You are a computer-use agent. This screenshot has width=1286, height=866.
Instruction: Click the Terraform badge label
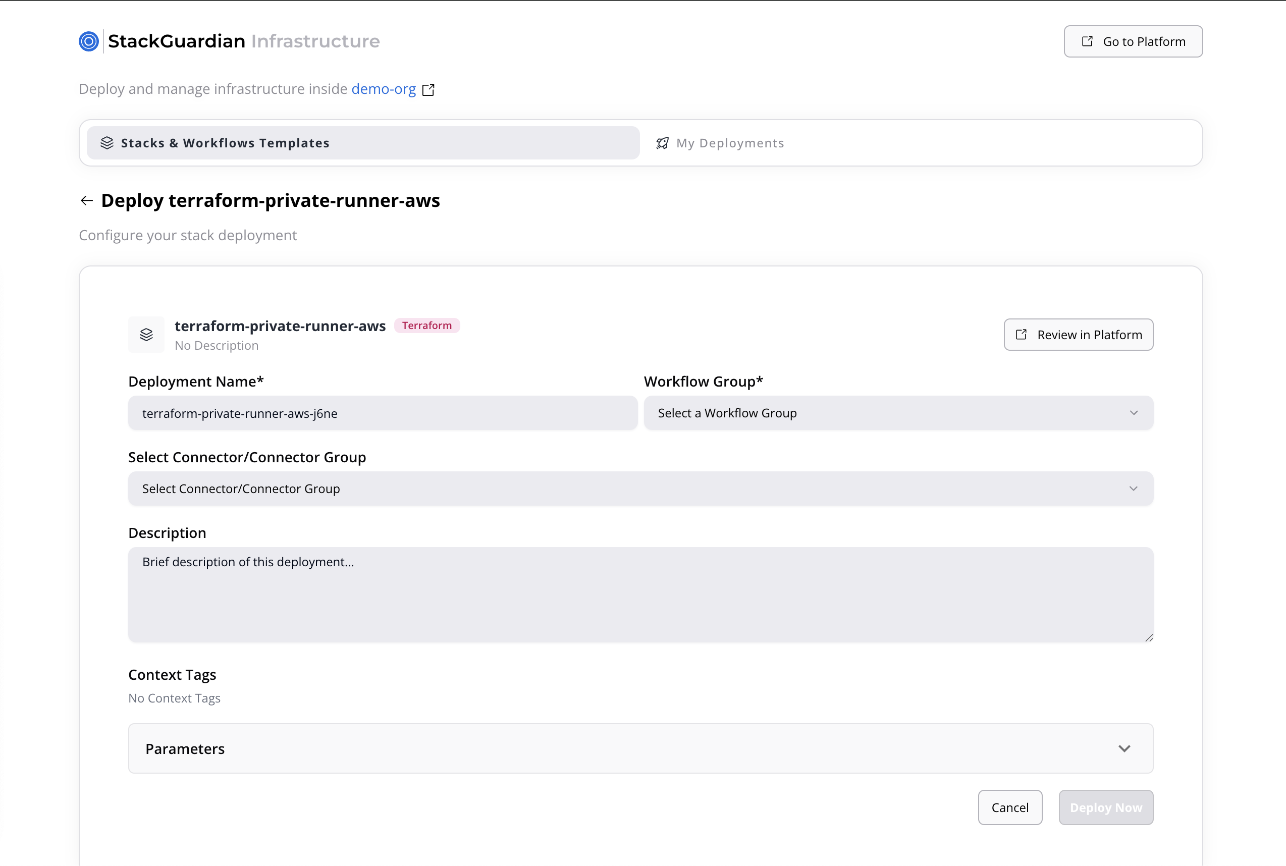point(427,326)
